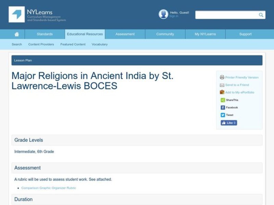Click the Printer Friendly Version icon
Viewport: 274px width, 205px height.
click(x=222, y=77)
